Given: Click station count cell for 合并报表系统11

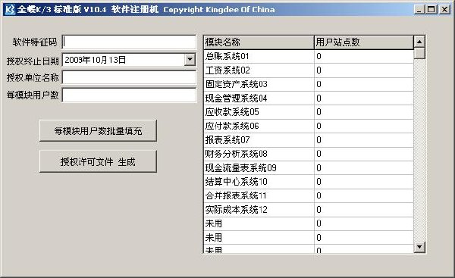Looking at the screenshot, I should coord(364,195).
